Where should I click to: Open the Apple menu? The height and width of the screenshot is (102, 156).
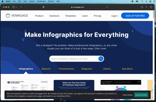[x=3, y=1]
